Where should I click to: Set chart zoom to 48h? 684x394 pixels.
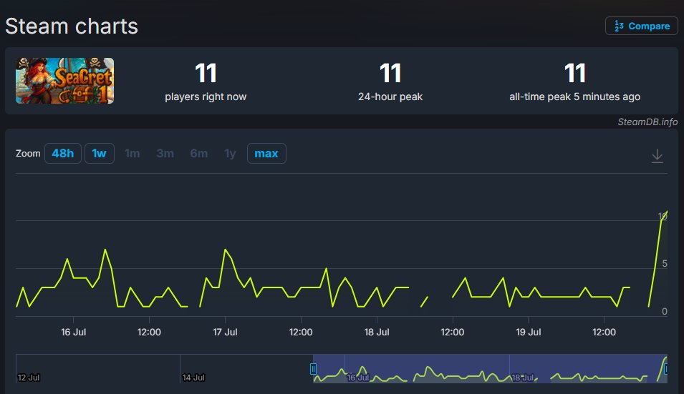coord(63,153)
